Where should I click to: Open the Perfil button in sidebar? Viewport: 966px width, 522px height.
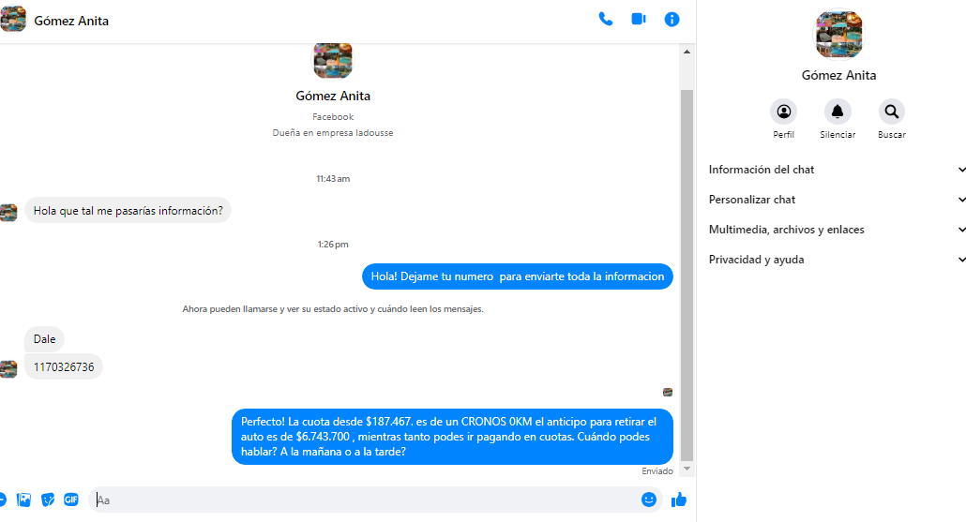pos(783,112)
